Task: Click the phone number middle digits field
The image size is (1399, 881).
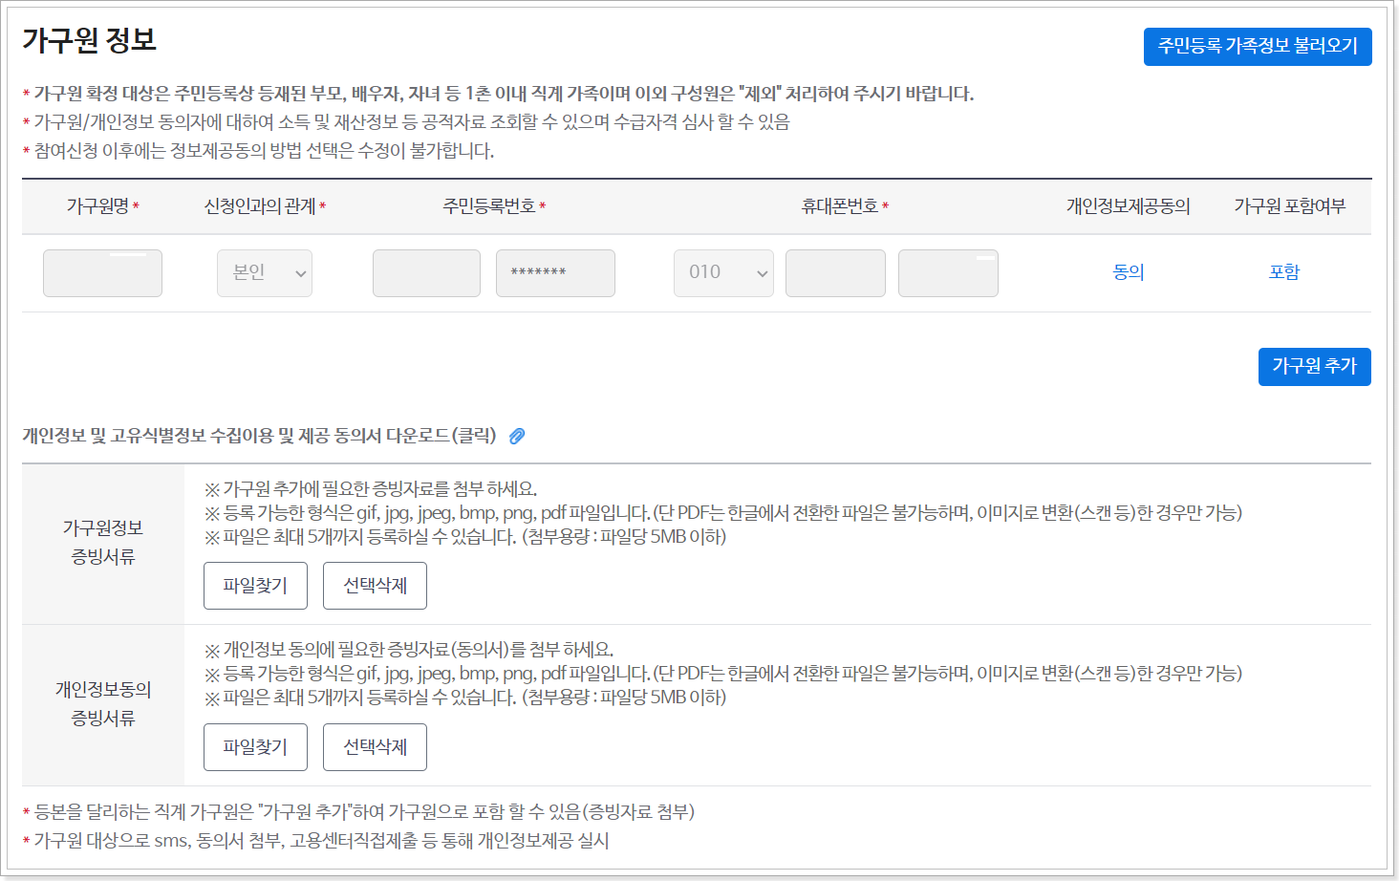Action: [835, 273]
